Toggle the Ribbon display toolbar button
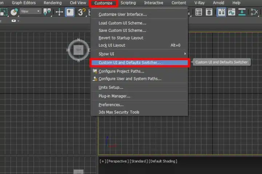The image size is (262, 174). pos(221,12)
